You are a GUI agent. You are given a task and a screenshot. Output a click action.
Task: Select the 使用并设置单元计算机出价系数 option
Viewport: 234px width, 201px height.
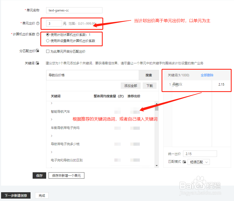click(x=48, y=40)
